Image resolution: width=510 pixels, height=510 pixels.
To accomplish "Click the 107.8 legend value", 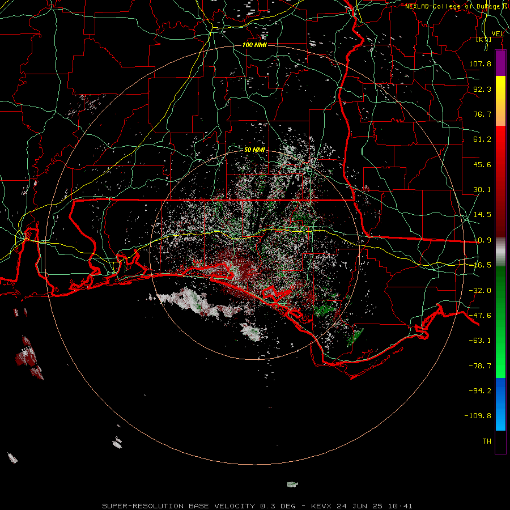I will [x=480, y=63].
